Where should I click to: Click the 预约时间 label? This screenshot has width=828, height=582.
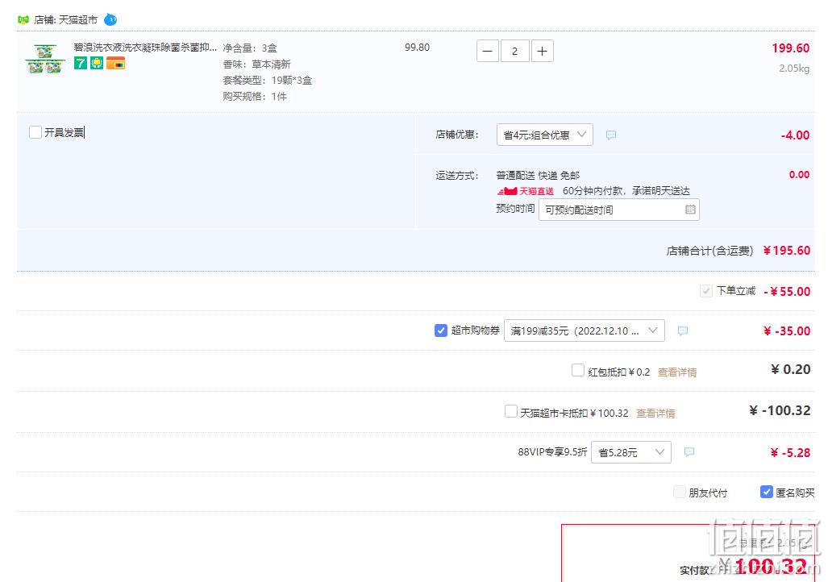pos(515,209)
